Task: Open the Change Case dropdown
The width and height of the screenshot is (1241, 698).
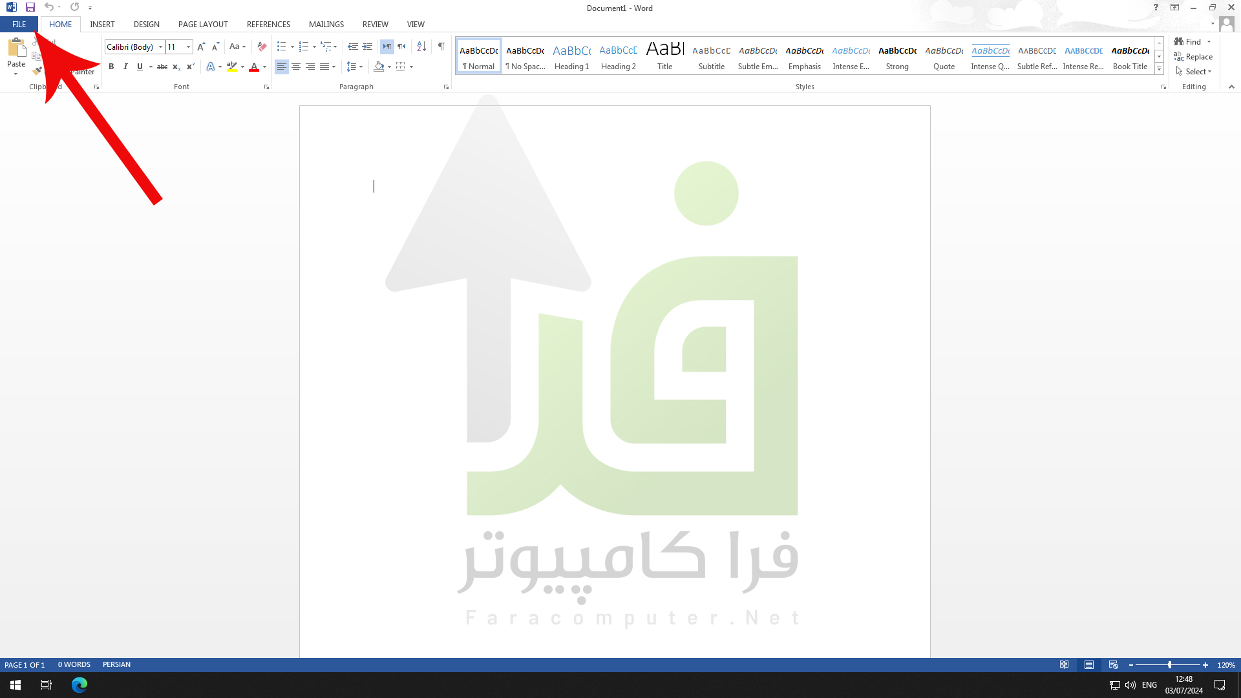Action: pyautogui.click(x=237, y=47)
